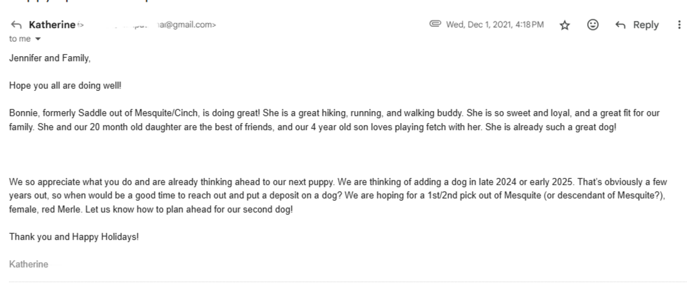Click the arrow icon beside the Reply label
690x285 pixels.
621,25
